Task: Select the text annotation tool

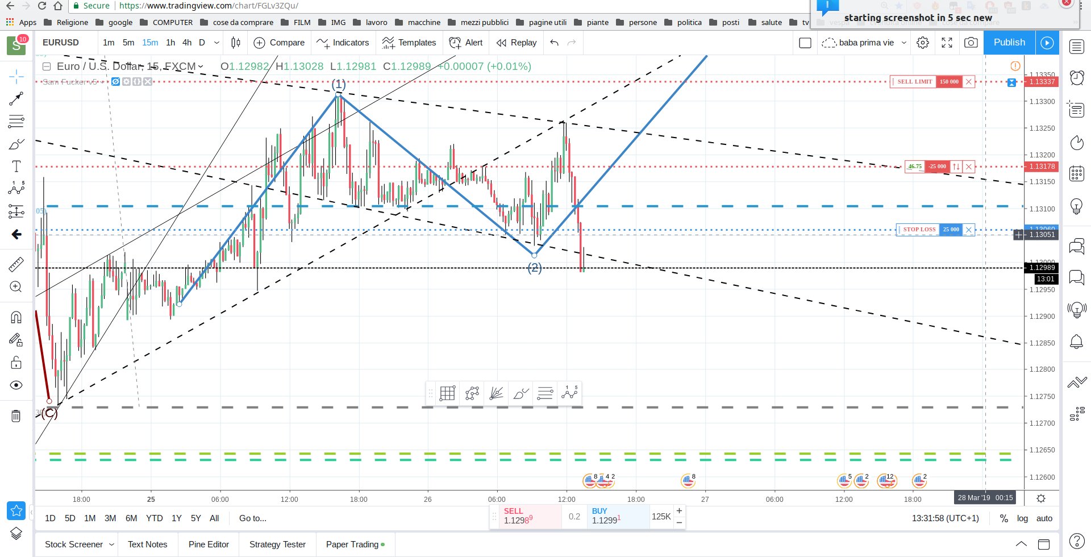Action: (16, 166)
